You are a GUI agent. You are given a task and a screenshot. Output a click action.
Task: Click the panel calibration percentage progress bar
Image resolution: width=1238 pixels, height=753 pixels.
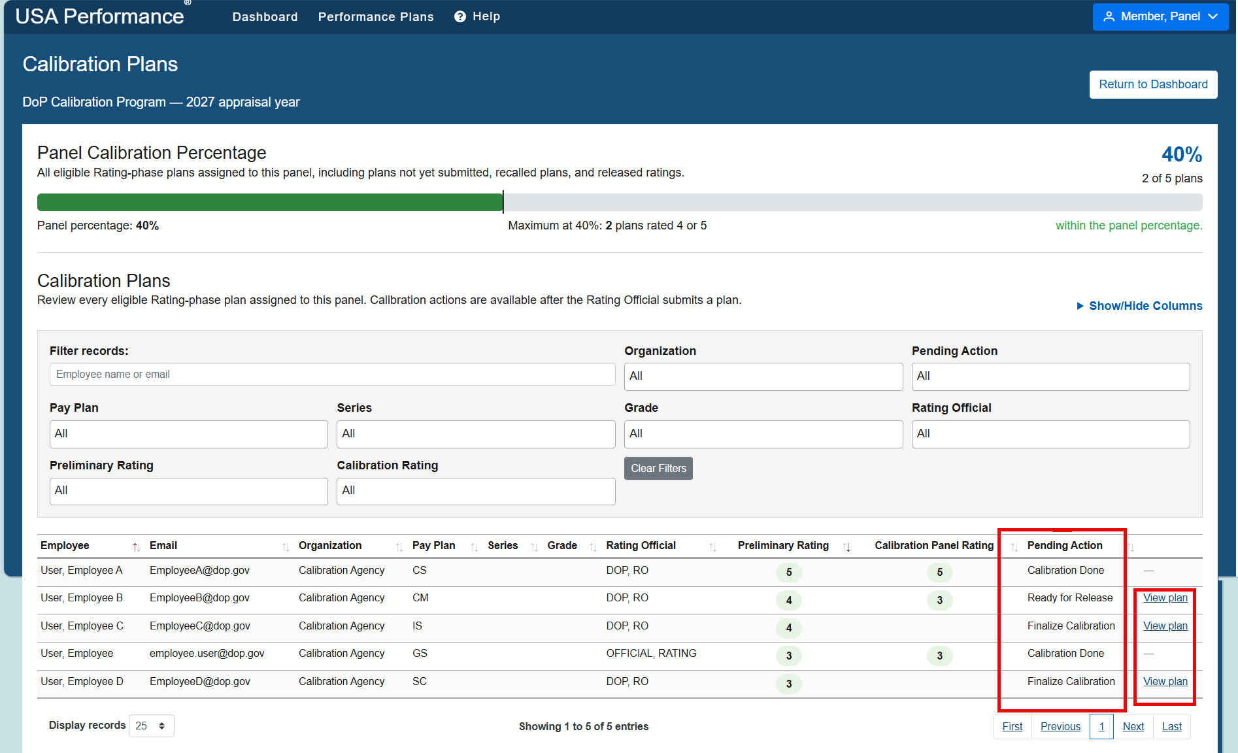[x=620, y=202]
